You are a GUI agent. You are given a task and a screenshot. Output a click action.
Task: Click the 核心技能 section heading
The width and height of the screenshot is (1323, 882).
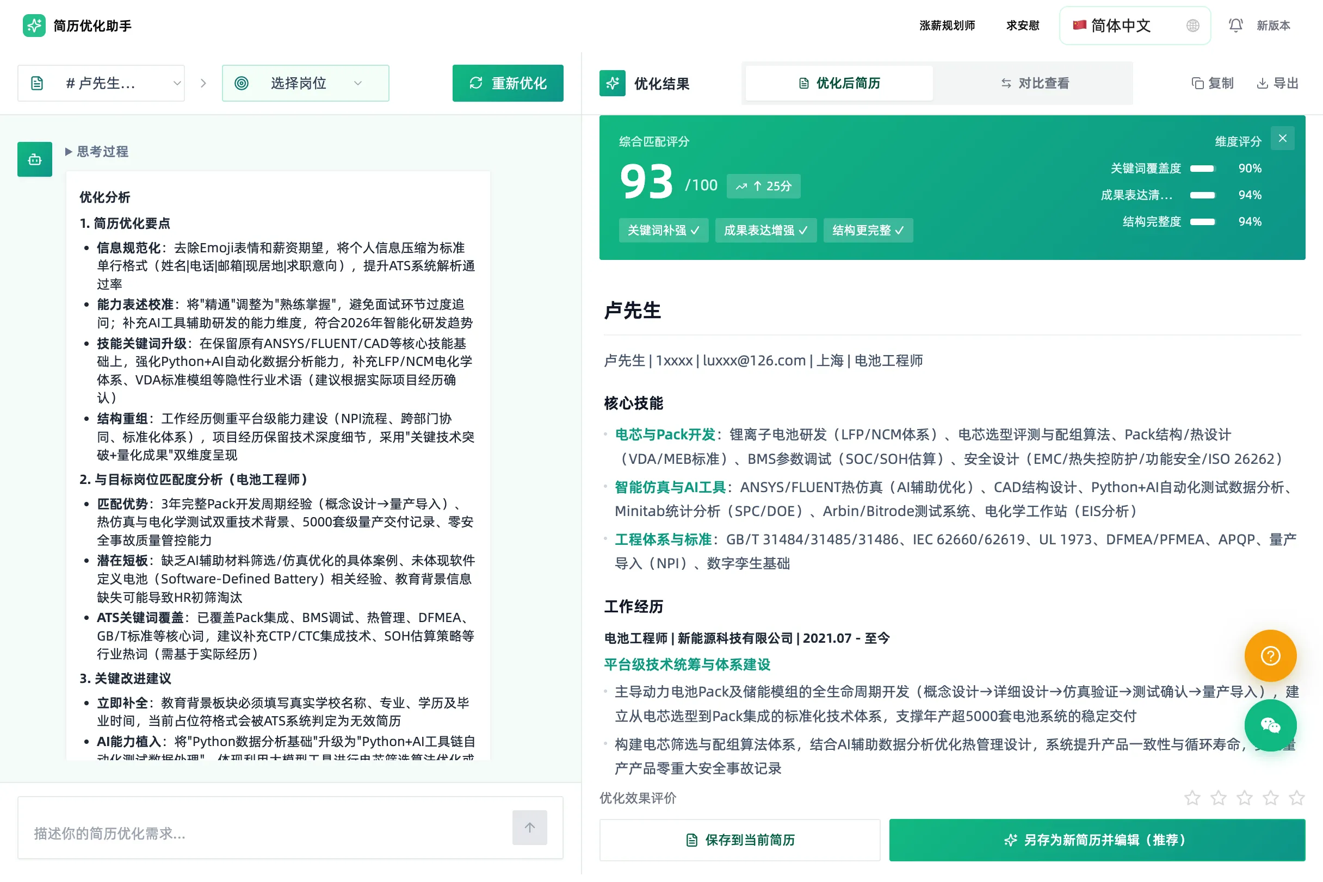coord(633,403)
